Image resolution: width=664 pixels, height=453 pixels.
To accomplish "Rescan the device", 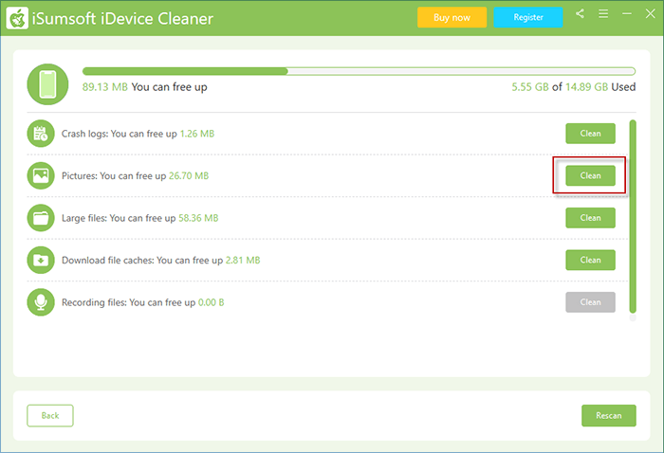I will [609, 416].
